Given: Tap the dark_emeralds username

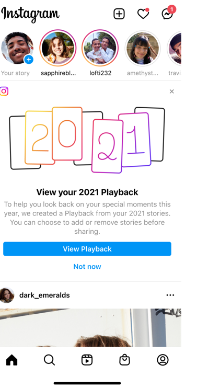Looking at the screenshot, I should click(44, 295).
